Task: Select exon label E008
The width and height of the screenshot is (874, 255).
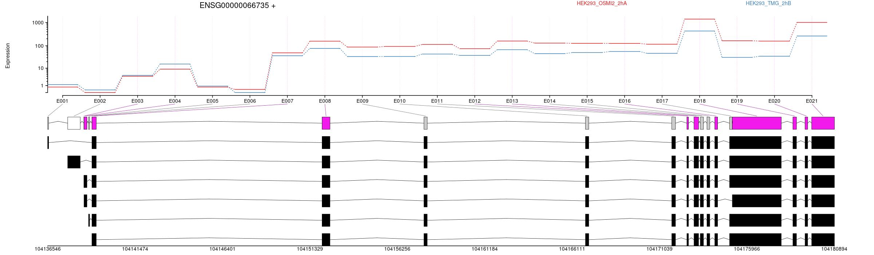Action: pos(325,101)
